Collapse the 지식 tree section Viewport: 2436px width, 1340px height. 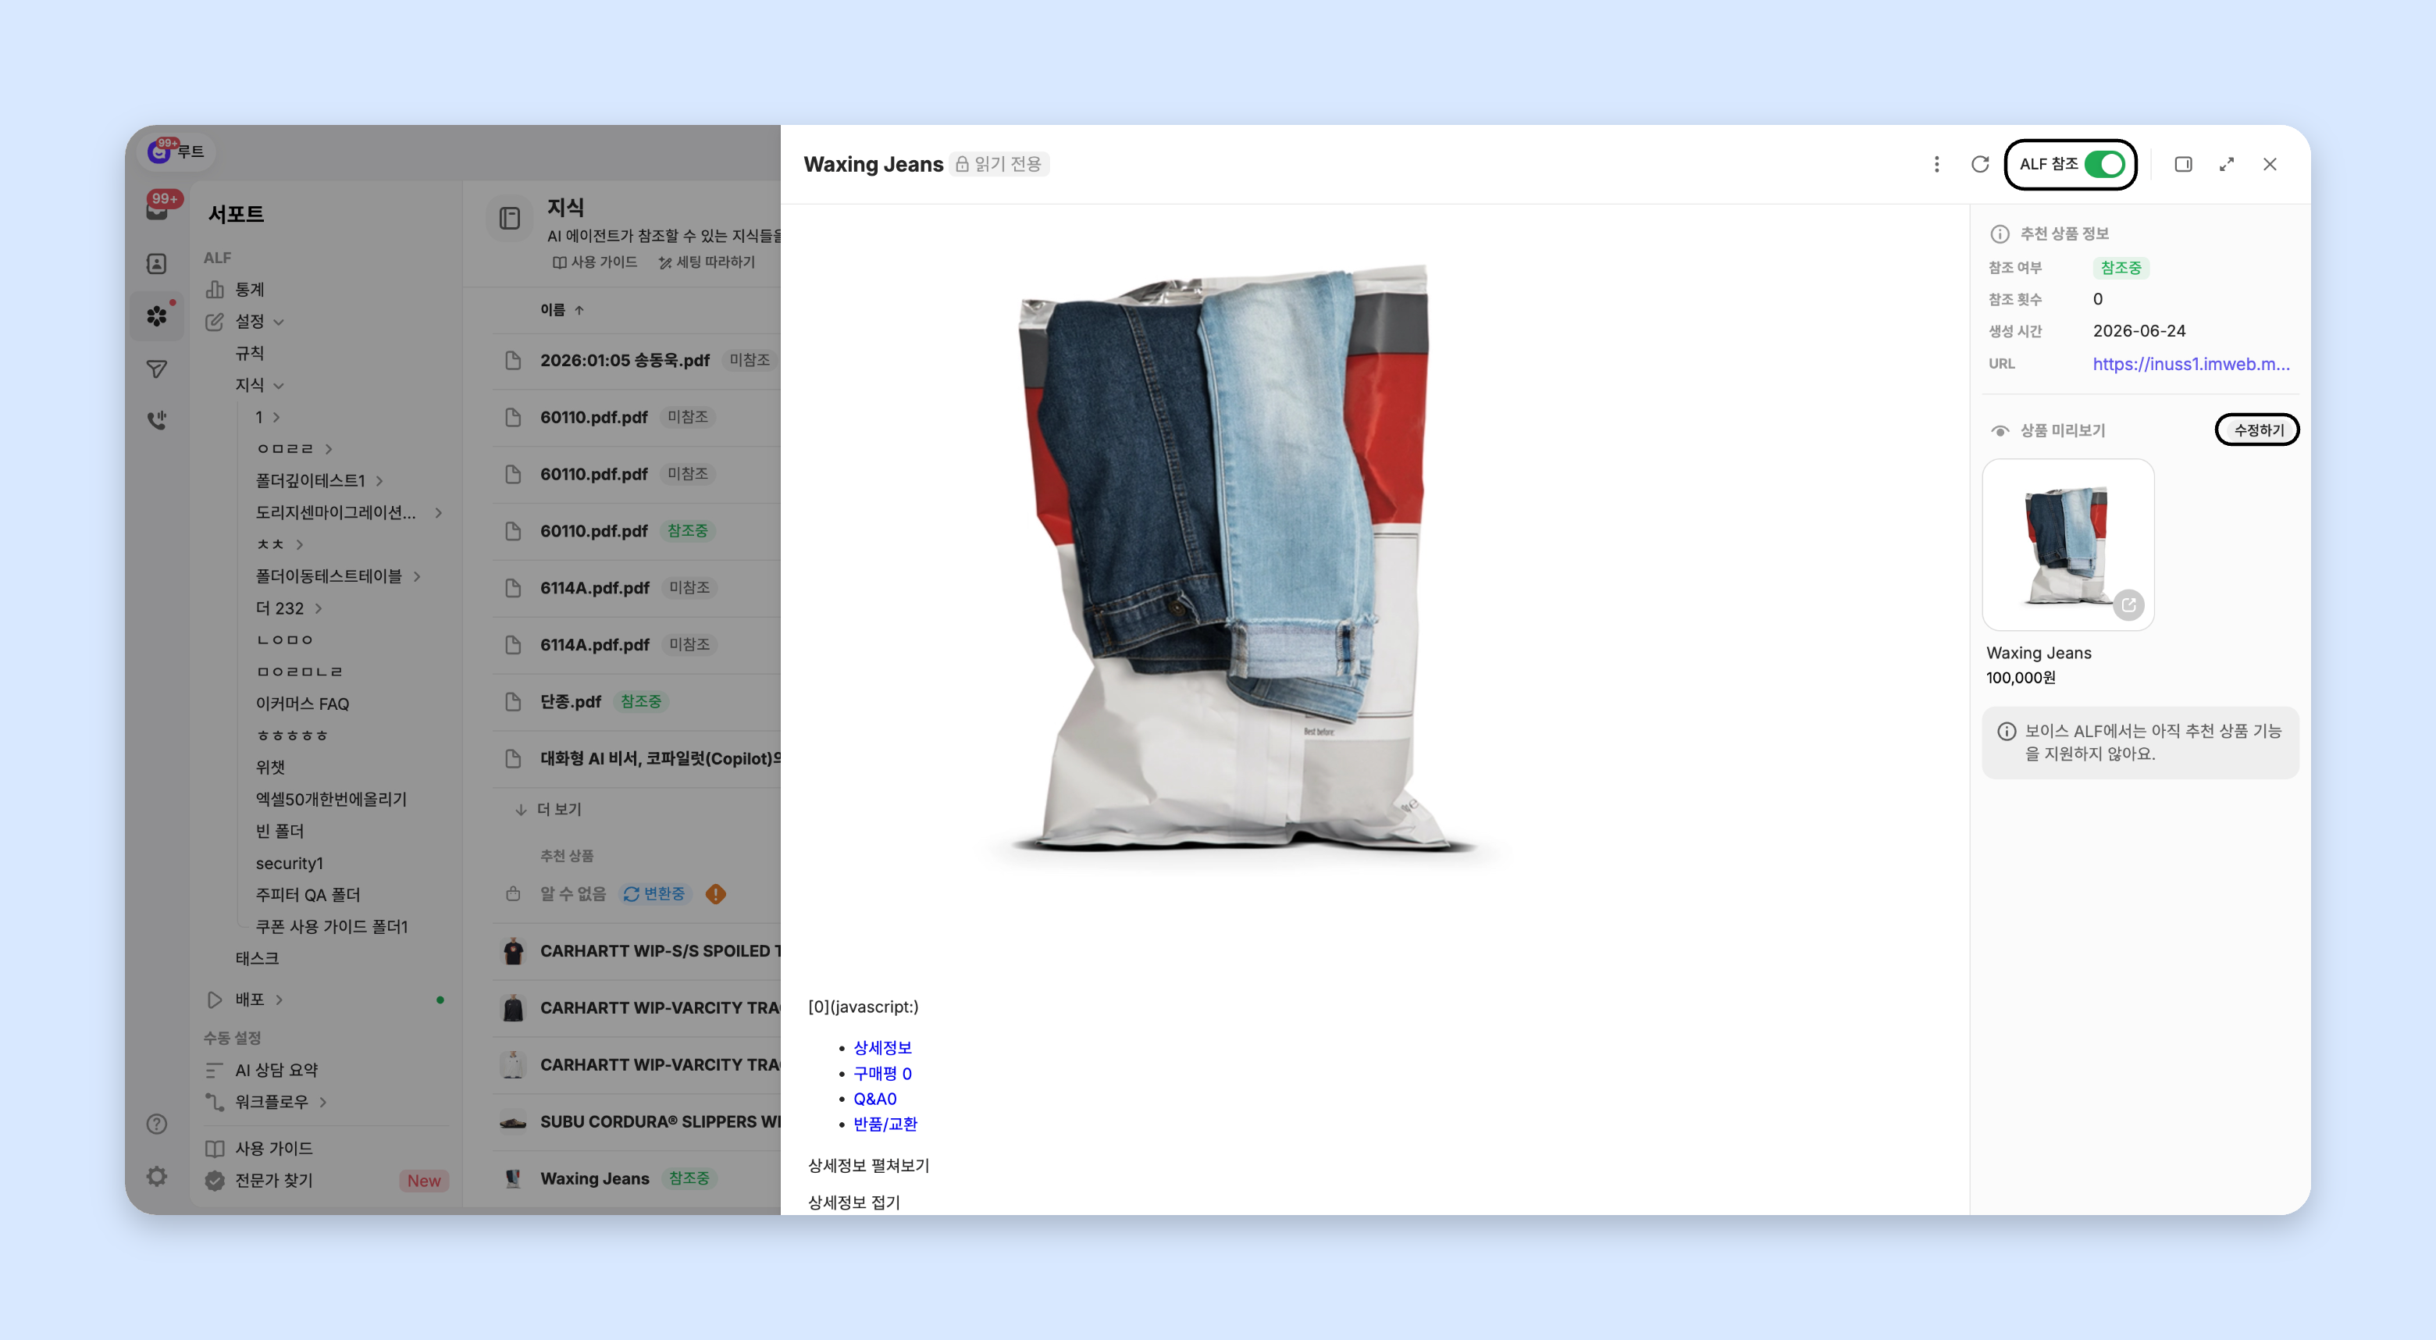279,386
